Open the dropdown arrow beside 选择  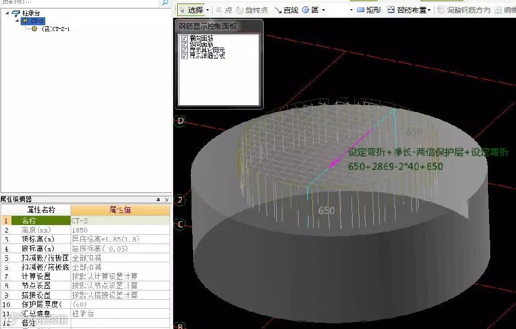(208, 10)
